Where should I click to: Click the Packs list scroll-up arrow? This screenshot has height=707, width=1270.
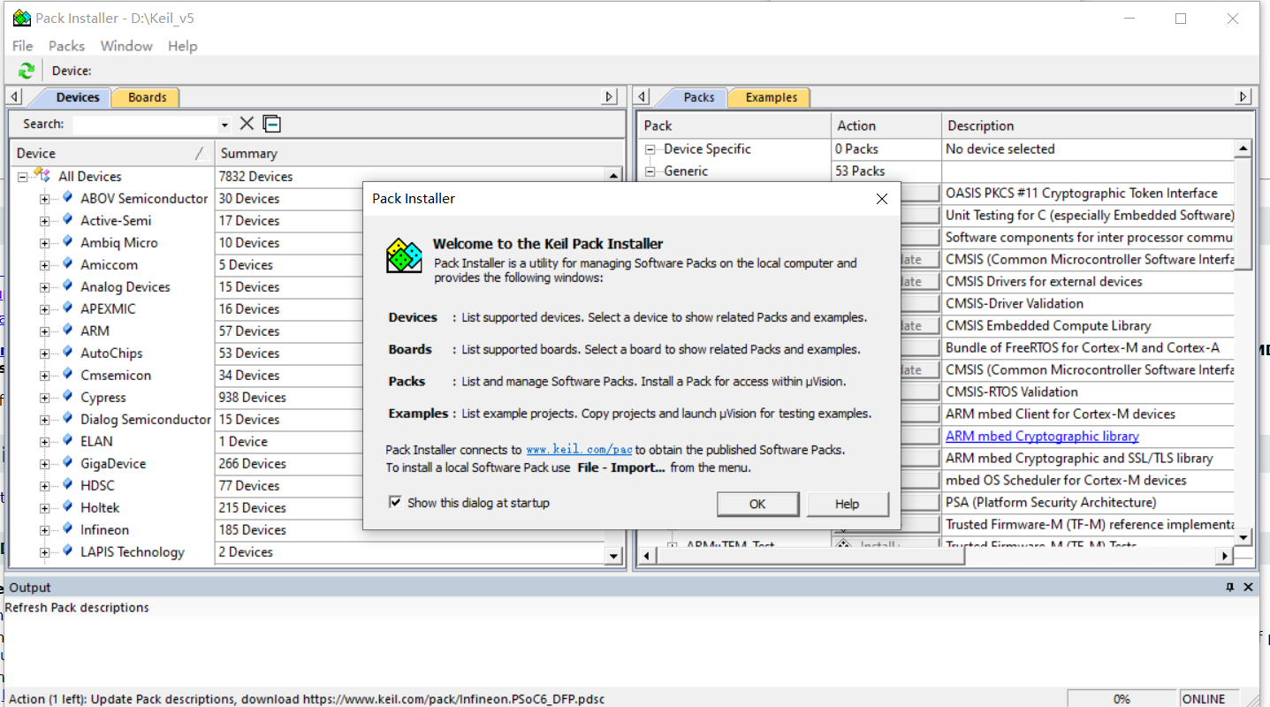pyautogui.click(x=1243, y=148)
